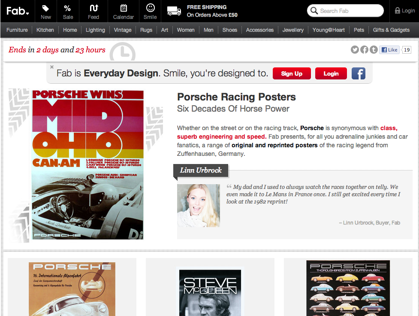Image resolution: width=419 pixels, height=316 pixels.
Task: Click the Fab logo
Action: [18, 11]
